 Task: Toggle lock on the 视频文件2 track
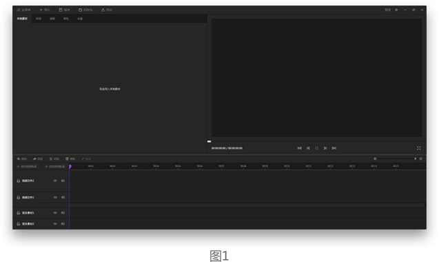pyautogui.click(x=19, y=181)
